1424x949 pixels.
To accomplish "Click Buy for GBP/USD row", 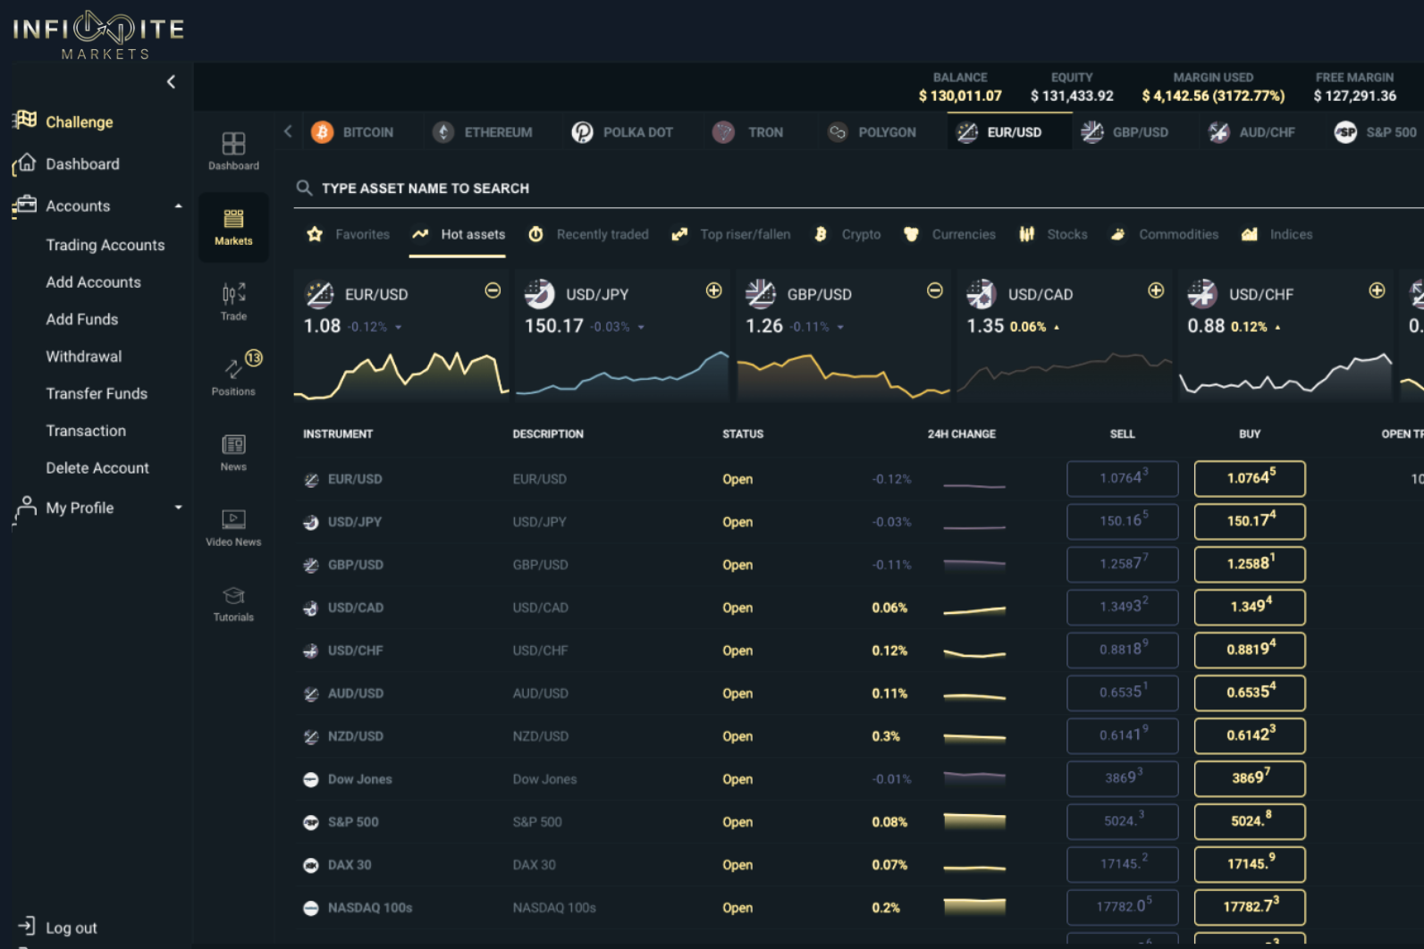I will tap(1250, 565).
